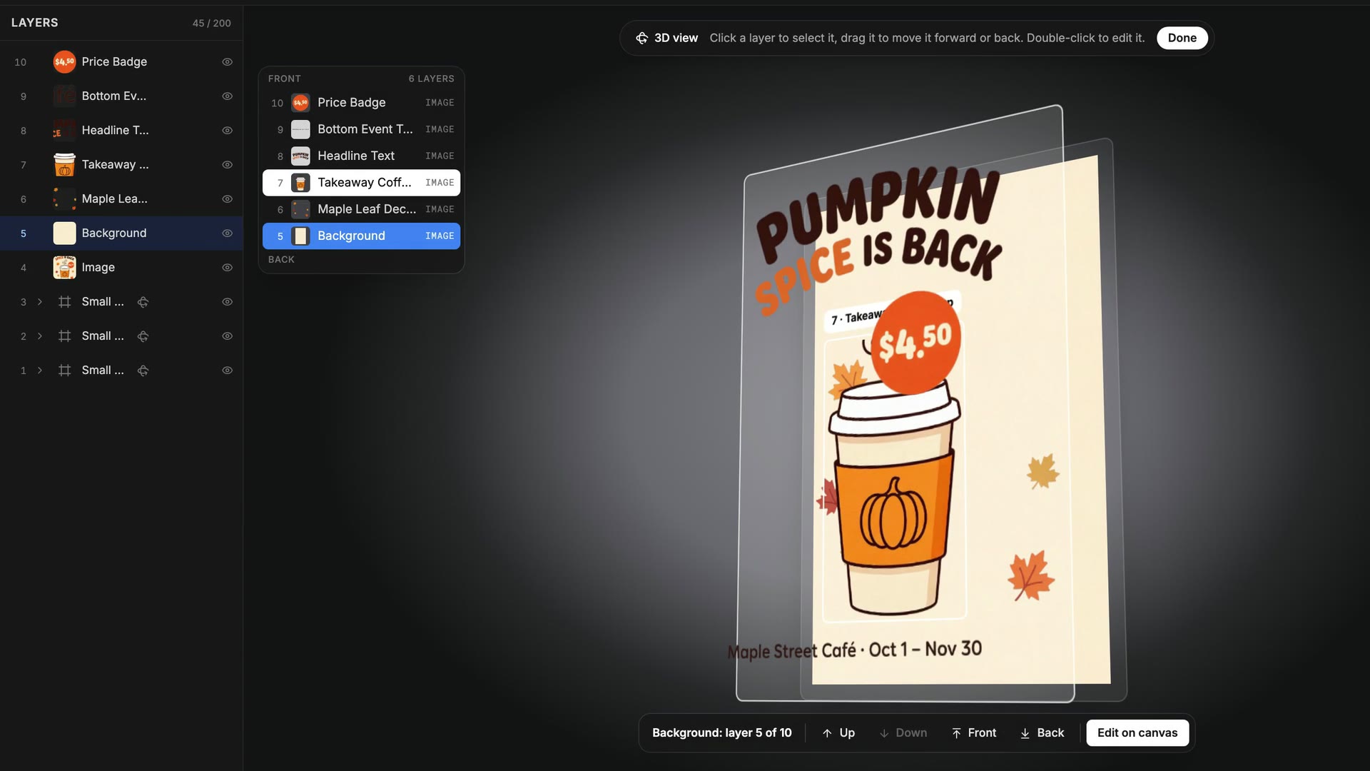
Task: Click Done to exit 3D view
Action: 1182,38
